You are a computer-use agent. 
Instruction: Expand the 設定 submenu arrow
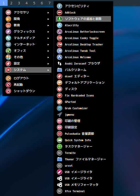coord(48,64)
